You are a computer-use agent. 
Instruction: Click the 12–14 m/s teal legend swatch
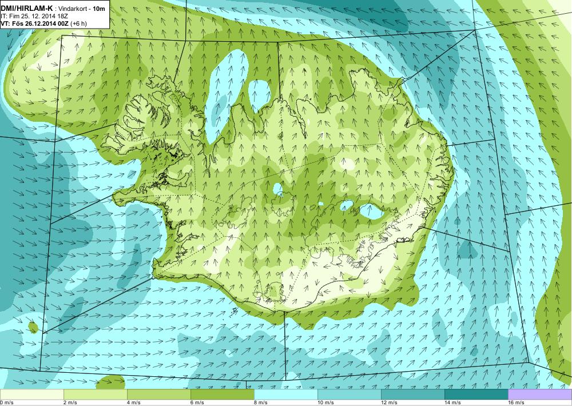pos(412,395)
